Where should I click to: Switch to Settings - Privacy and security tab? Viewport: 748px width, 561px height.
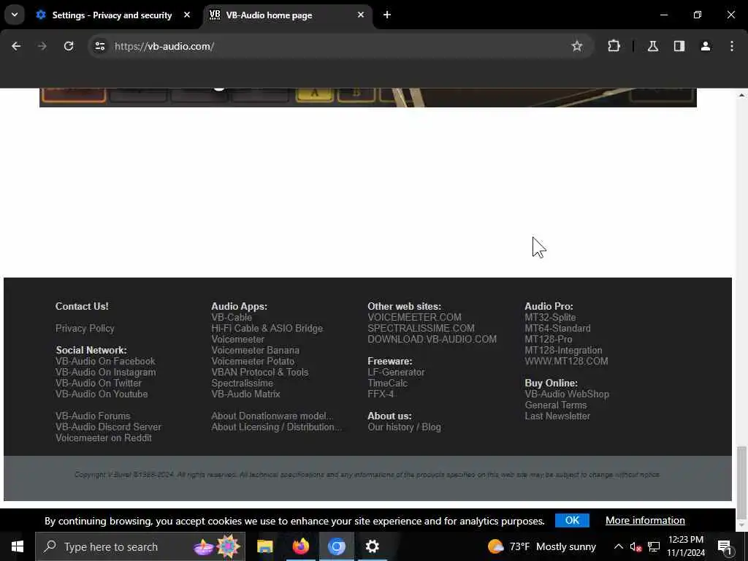click(112, 15)
